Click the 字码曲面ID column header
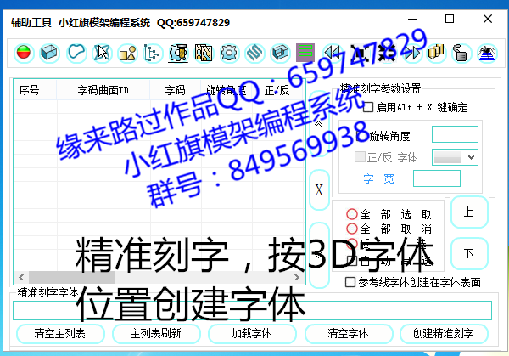The height and width of the screenshot is (356, 509). [103, 90]
